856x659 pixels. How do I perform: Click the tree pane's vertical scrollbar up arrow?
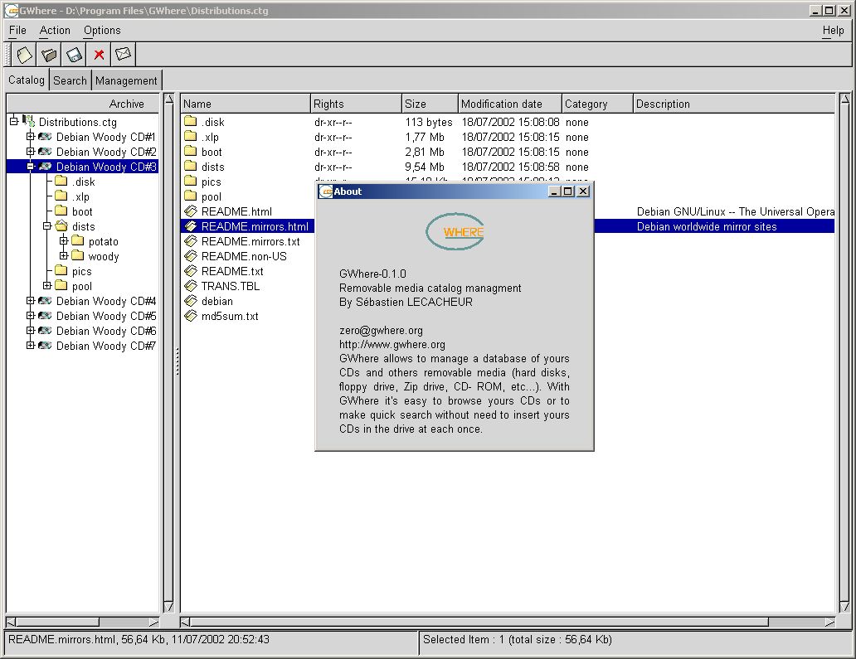pyautogui.click(x=169, y=99)
